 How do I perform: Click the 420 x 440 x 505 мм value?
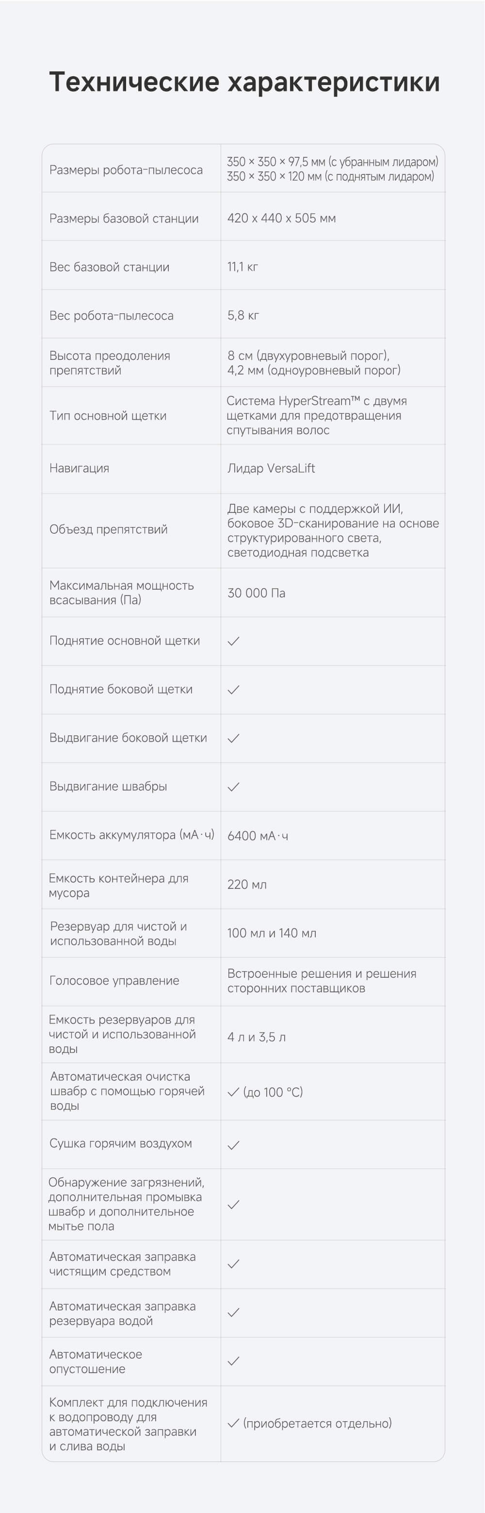click(x=281, y=218)
